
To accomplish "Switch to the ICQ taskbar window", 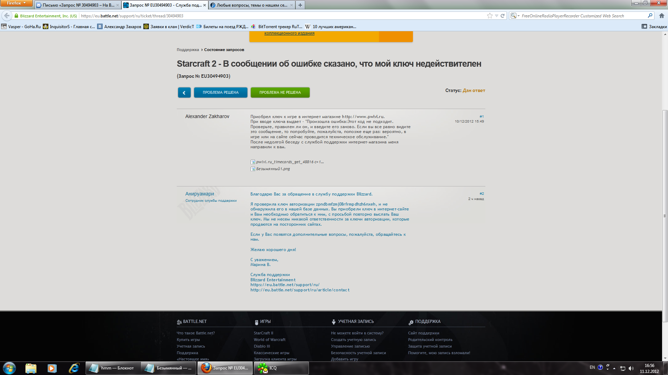I will [x=281, y=368].
